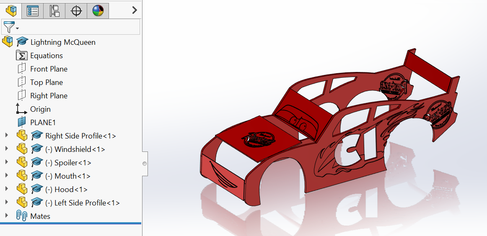Click the rollback bar below Mates

tap(71, 223)
